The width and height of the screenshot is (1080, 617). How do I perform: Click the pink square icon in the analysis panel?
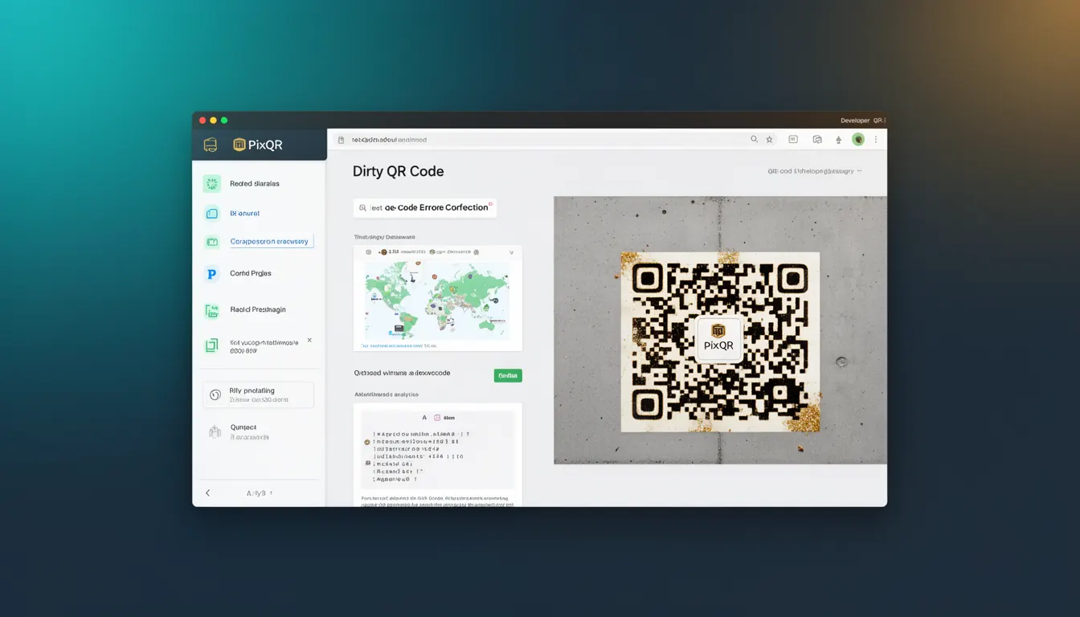coord(437,418)
